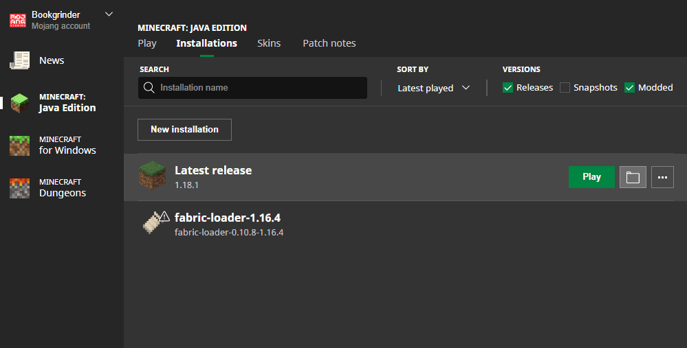Click the MINECRAFT: JAVA EDITION heading
This screenshot has height=348, width=687.
(192, 27)
